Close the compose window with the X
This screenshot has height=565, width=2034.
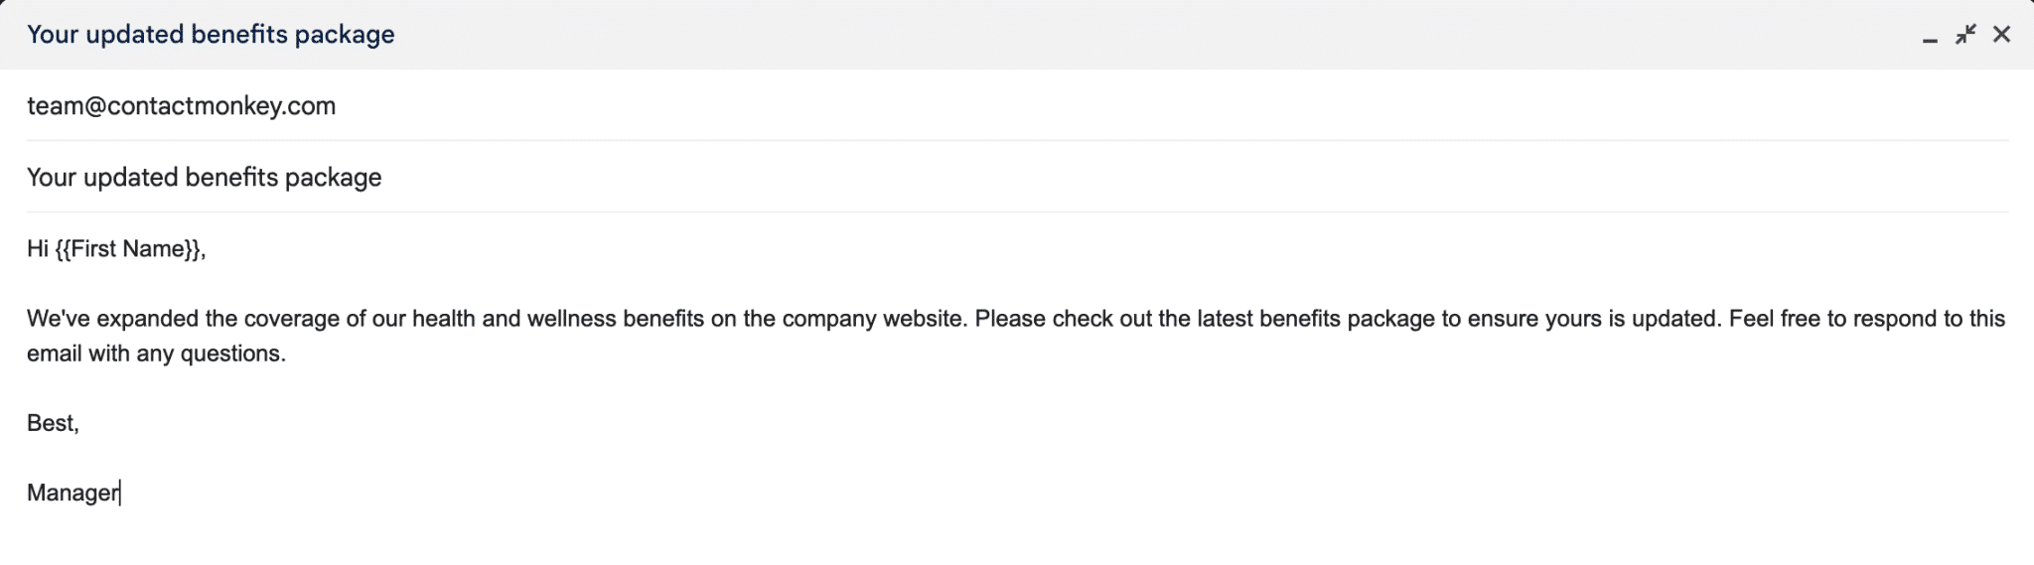click(x=2001, y=35)
